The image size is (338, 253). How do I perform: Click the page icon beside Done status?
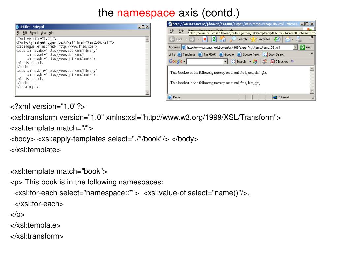tap(170, 97)
